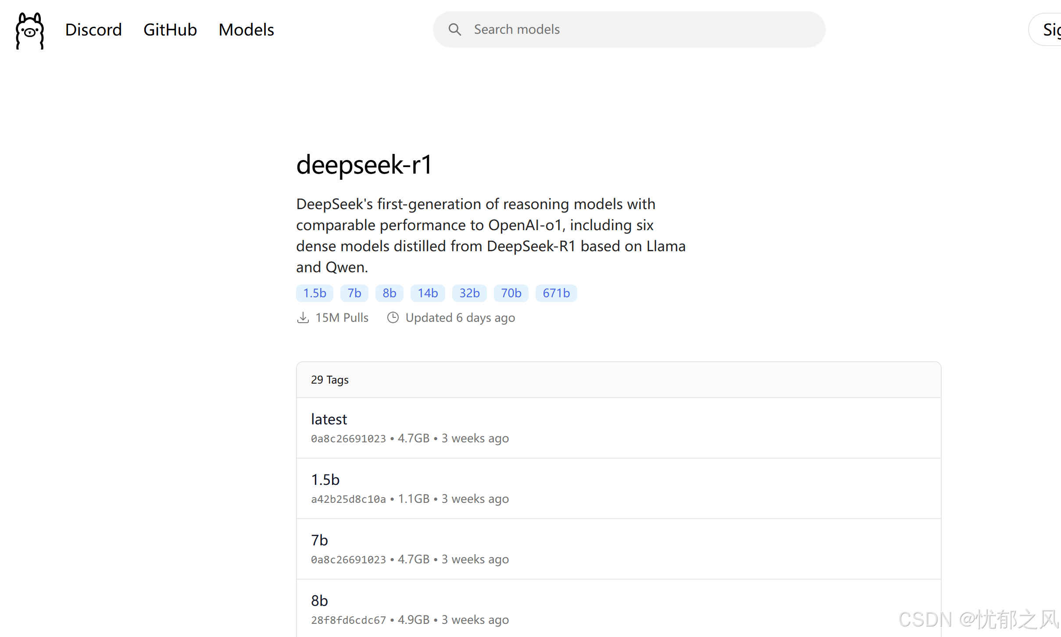Click the search magnifier icon
Screen dimensions: 1061x637
point(455,29)
